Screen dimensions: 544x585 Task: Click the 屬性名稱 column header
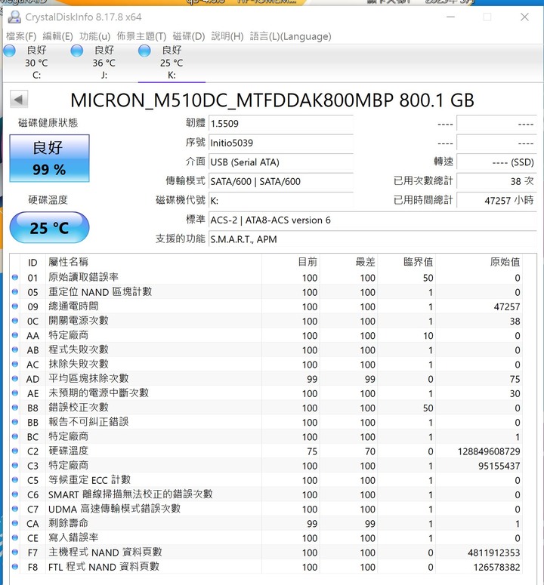coord(153,262)
